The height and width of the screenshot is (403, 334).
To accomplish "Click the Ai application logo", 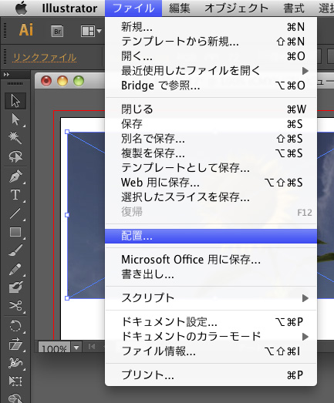I will pos(26,30).
